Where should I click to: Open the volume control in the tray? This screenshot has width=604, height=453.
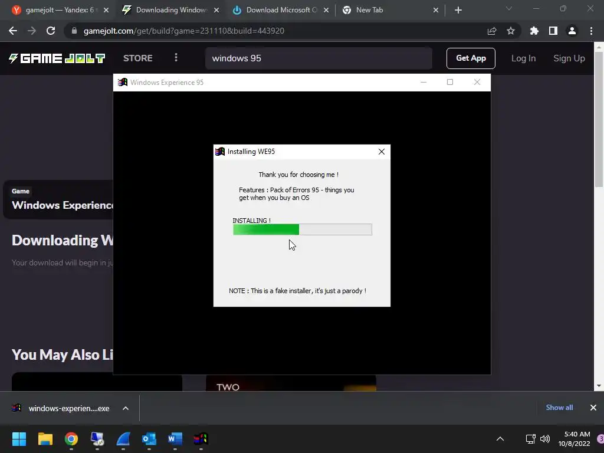[544, 439]
